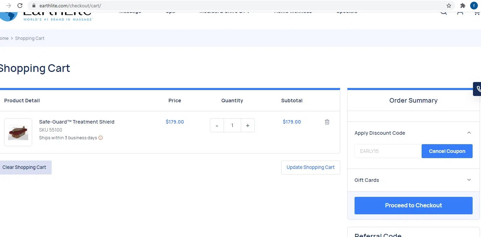Click 'Ships within 3 business days' text

point(68,138)
